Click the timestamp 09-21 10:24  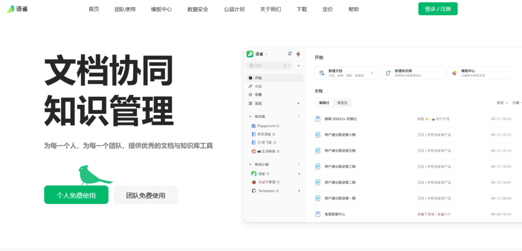coord(501,119)
